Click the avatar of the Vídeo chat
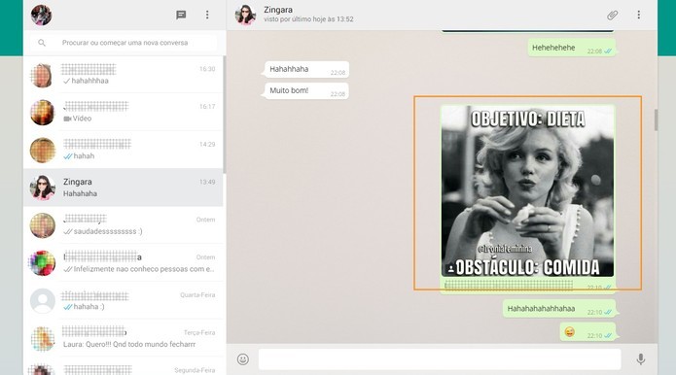Screen dimensions: 676x375 [x=42, y=113]
